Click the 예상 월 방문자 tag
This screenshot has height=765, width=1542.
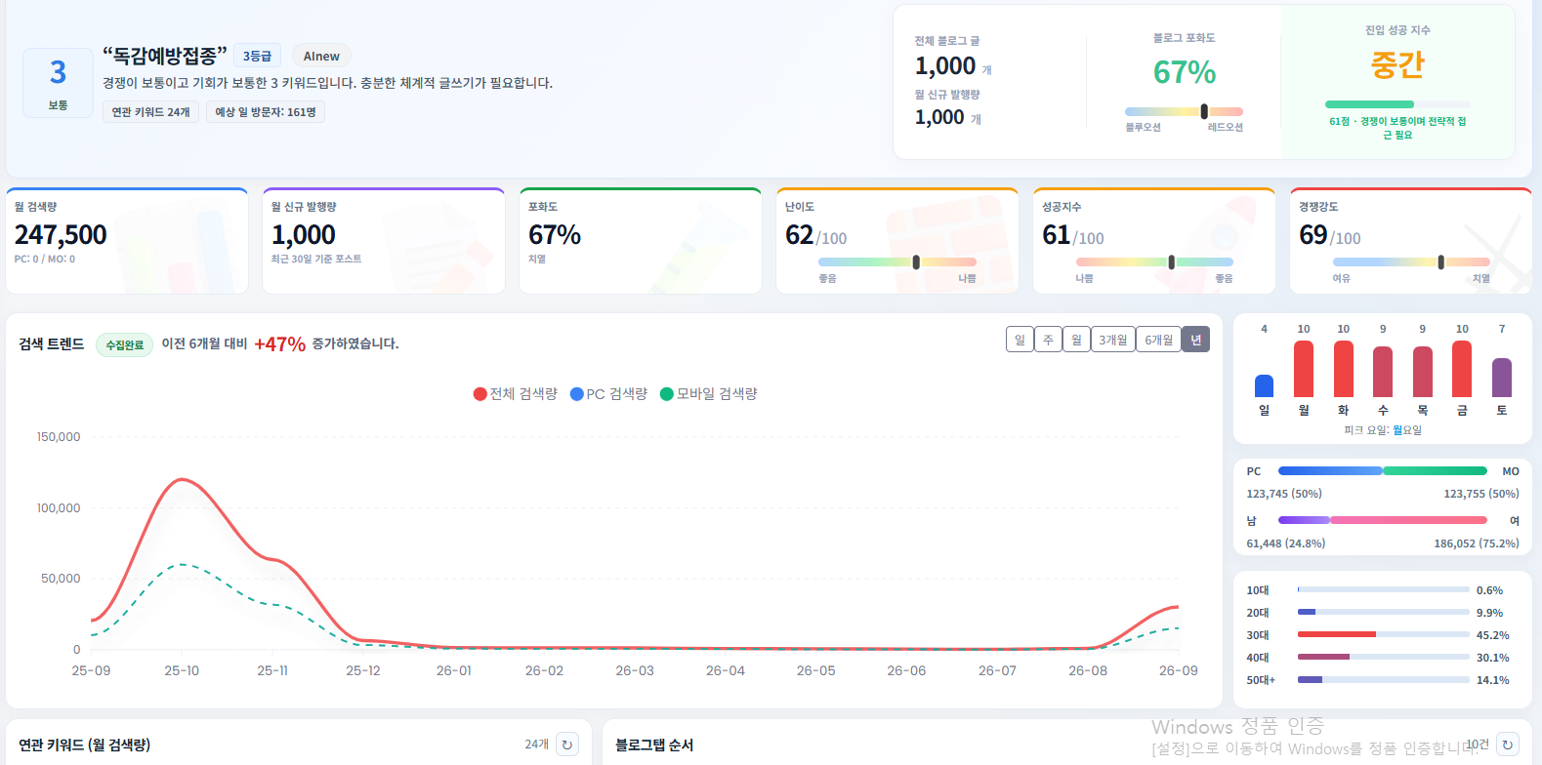pos(266,112)
